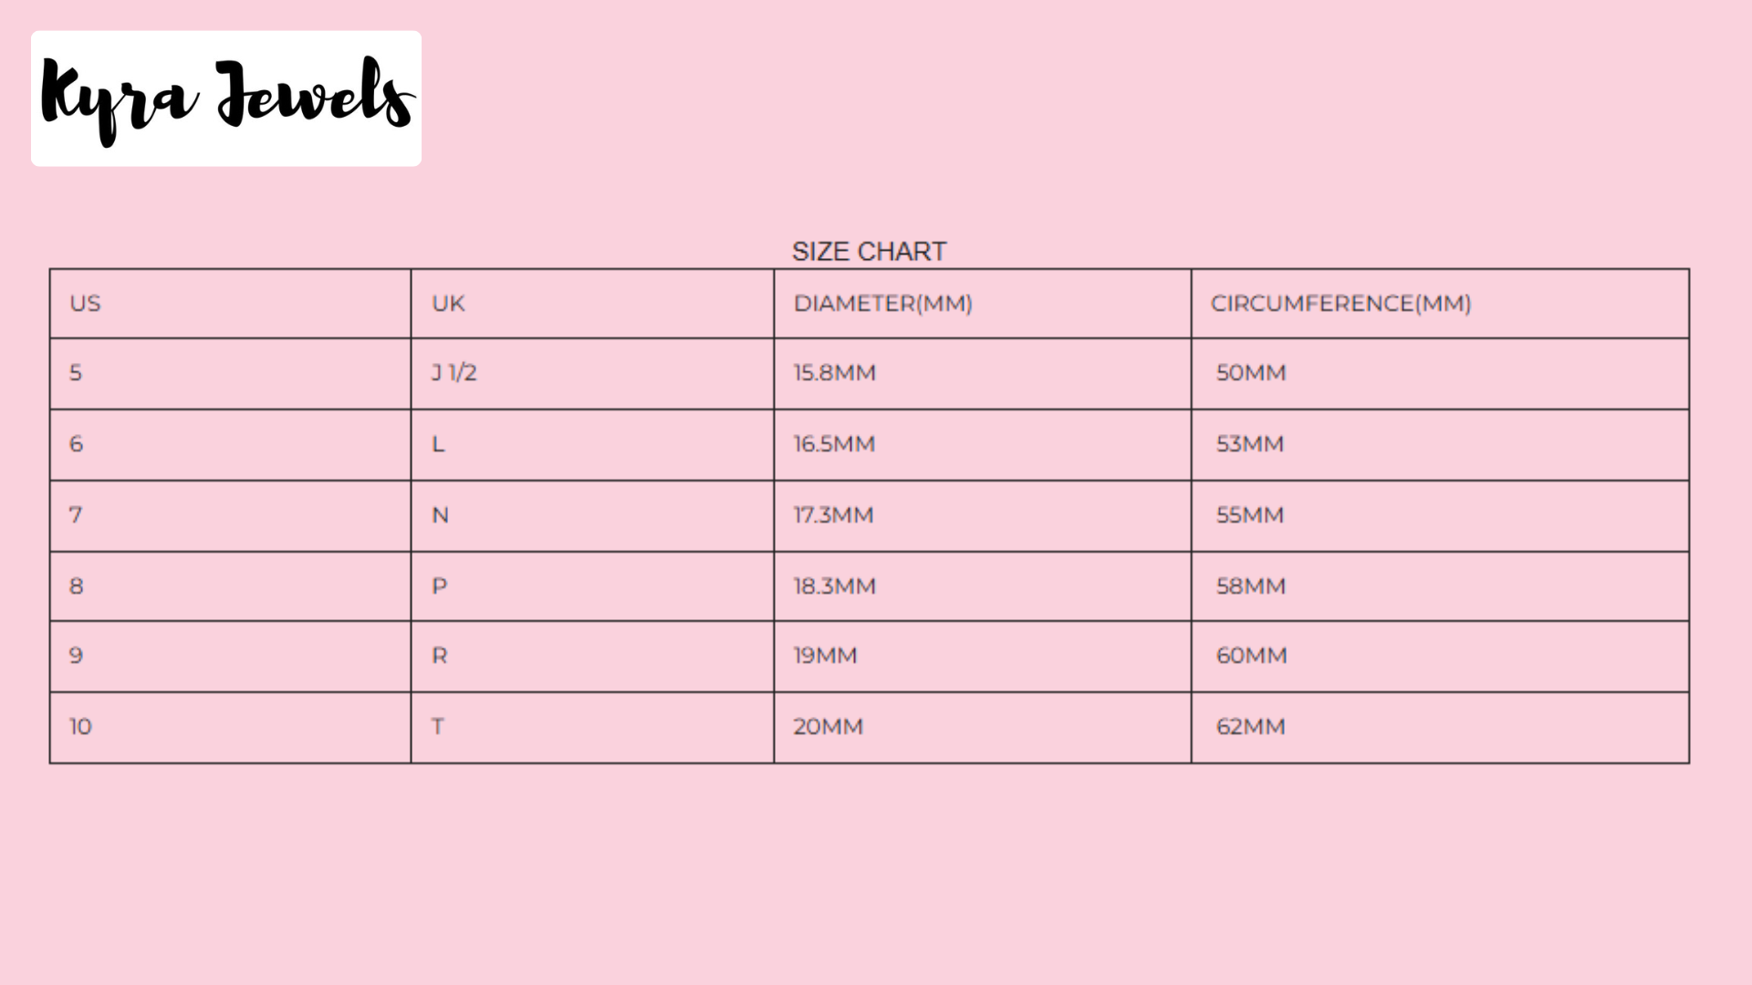1752x985 pixels.
Task: Select the 50MM circumference cell
Action: point(1250,373)
